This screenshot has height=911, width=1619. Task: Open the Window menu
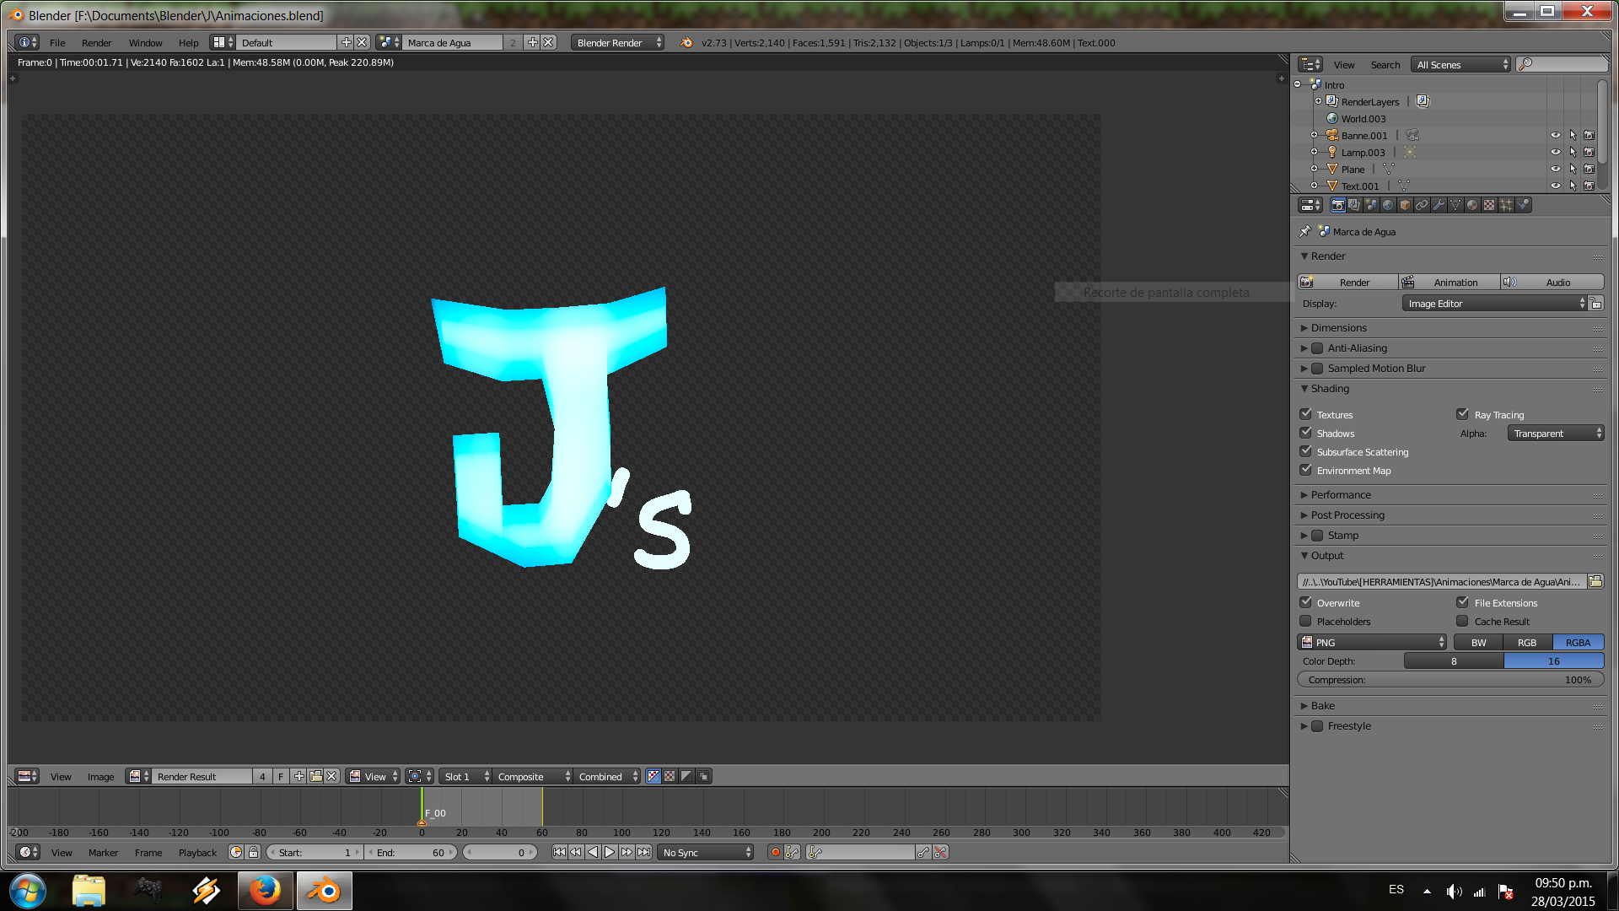tap(145, 43)
